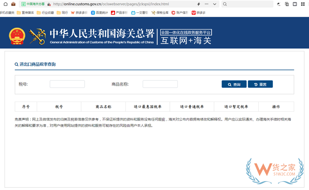The width and height of the screenshot is (309, 190).
Task: Open the 保税仓库 bookmark
Action: pos(160,13)
